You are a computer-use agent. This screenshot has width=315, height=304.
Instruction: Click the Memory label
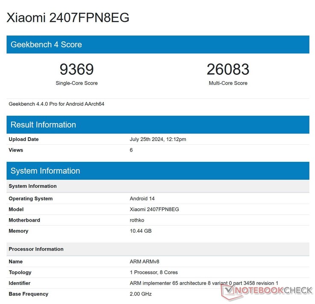[18, 231]
